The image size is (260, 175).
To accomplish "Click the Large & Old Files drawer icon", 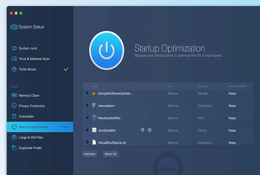I will pyautogui.click(x=14, y=137).
